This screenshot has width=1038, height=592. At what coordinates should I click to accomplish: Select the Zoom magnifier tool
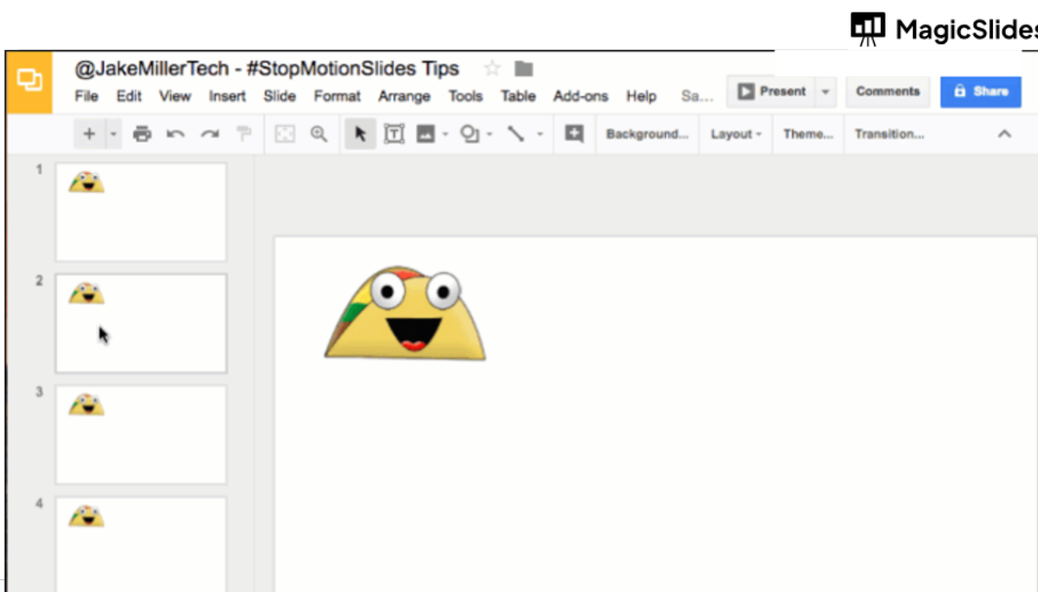pyautogui.click(x=319, y=134)
